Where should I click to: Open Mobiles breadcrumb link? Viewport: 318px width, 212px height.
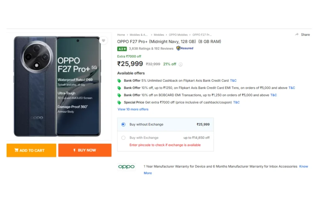159,35
